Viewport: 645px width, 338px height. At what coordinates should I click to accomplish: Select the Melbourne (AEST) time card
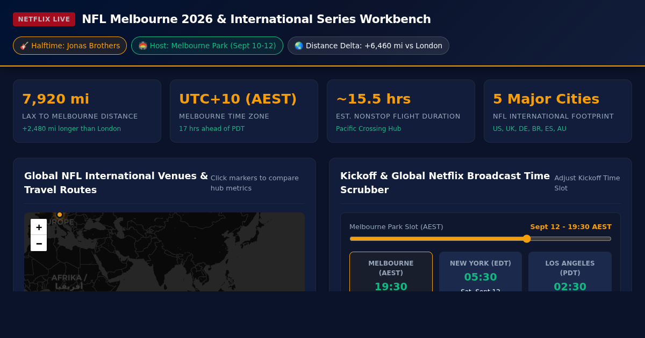pyautogui.click(x=391, y=272)
